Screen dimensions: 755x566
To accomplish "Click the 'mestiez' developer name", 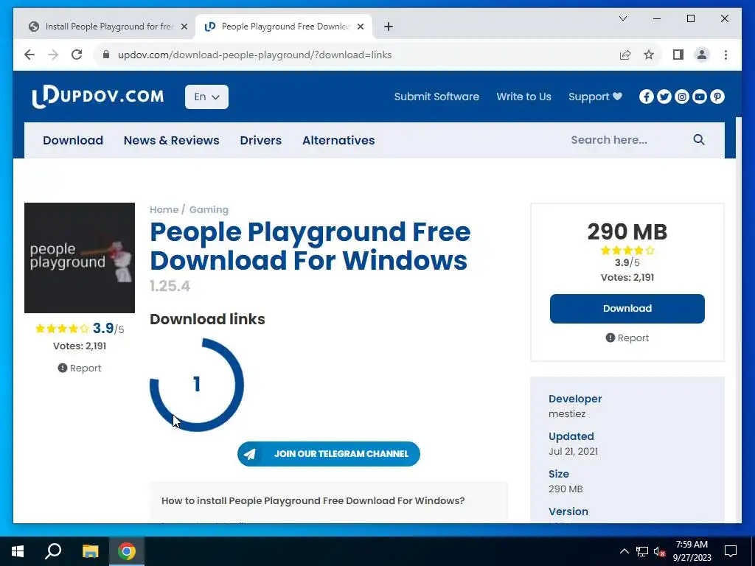I will (567, 414).
